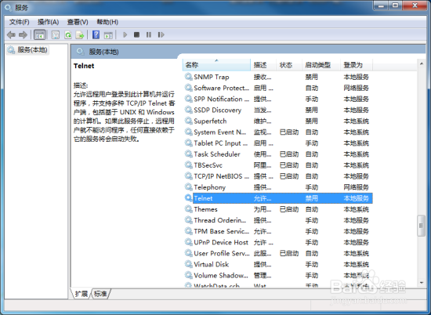Click the Show/Hide action pane icon
Viewport: 431px width, 315px height.
pos(108,35)
